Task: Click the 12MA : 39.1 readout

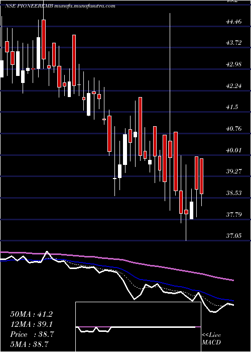Action: tap(31, 324)
